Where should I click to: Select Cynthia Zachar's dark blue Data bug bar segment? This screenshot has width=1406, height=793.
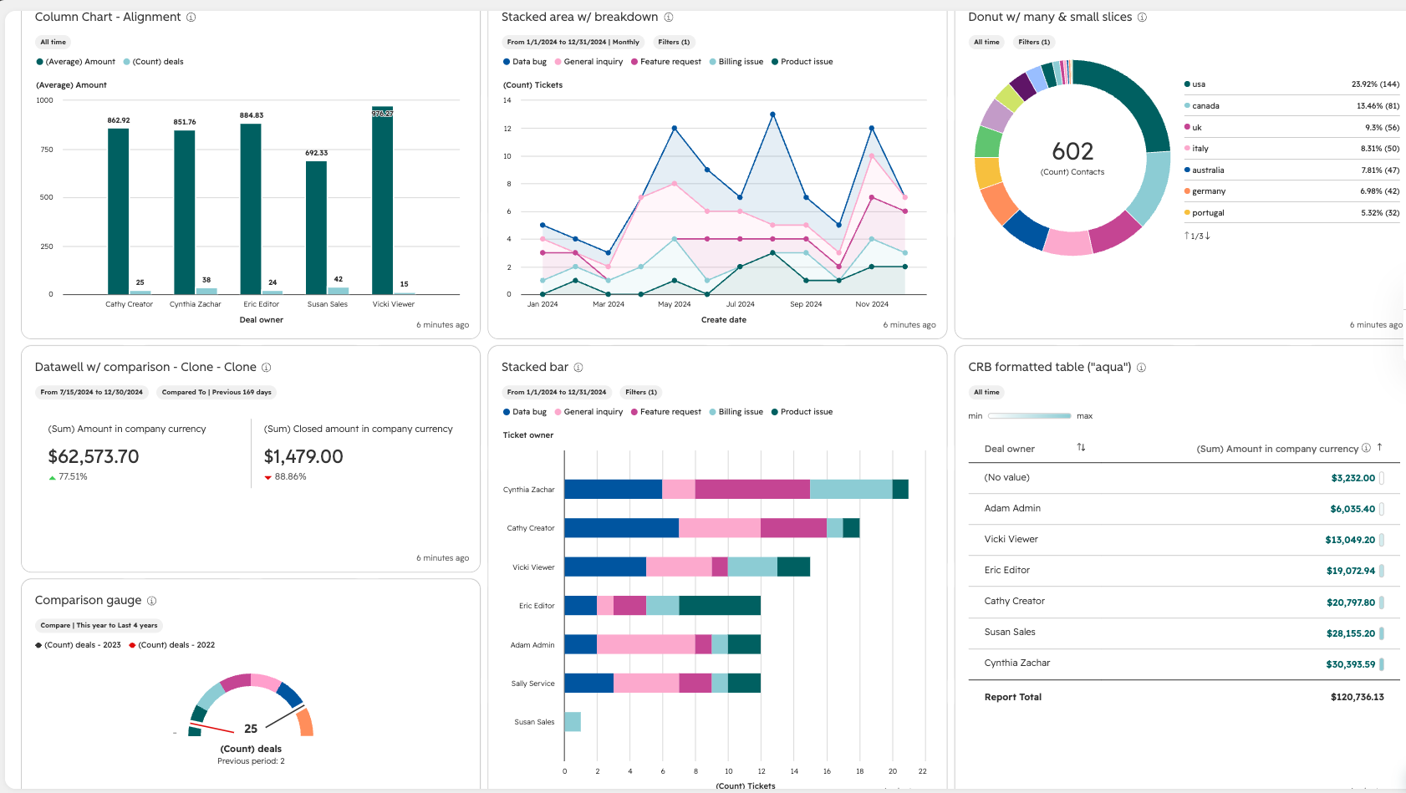pos(614,490)
